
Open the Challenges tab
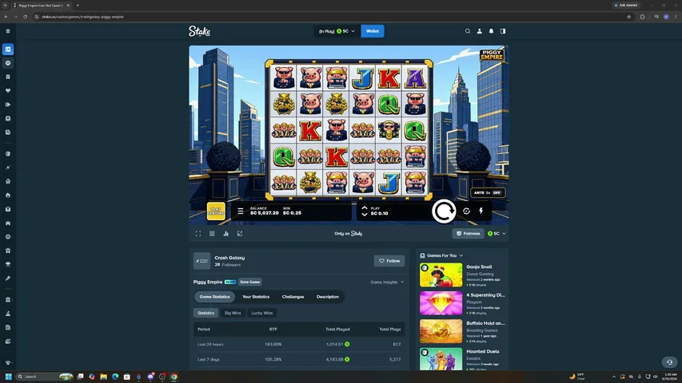point(293,297)
